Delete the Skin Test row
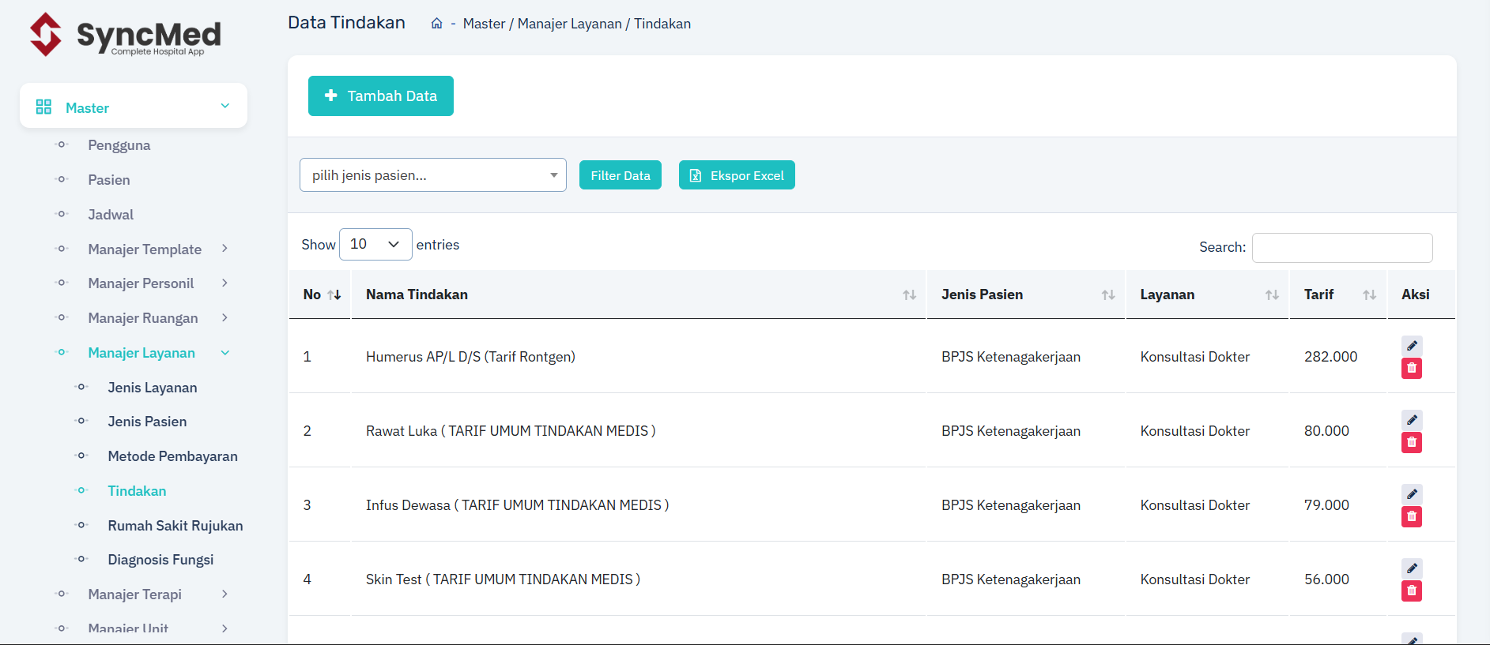The image size is (1490, 645). click(1411, 591)
